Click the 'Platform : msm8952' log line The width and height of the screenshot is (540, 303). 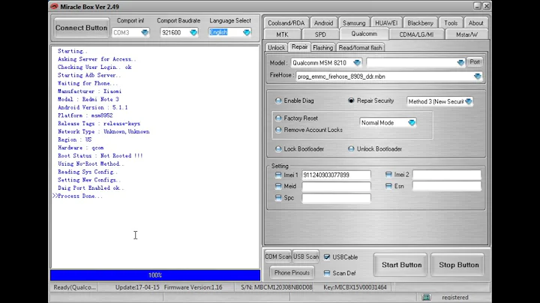click(x=85, y=115)
